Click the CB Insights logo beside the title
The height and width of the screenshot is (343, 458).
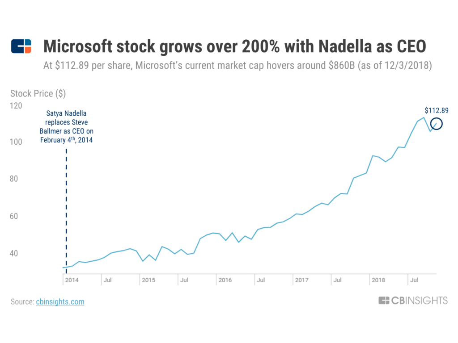pyautogui.click(x=21, y=46)
